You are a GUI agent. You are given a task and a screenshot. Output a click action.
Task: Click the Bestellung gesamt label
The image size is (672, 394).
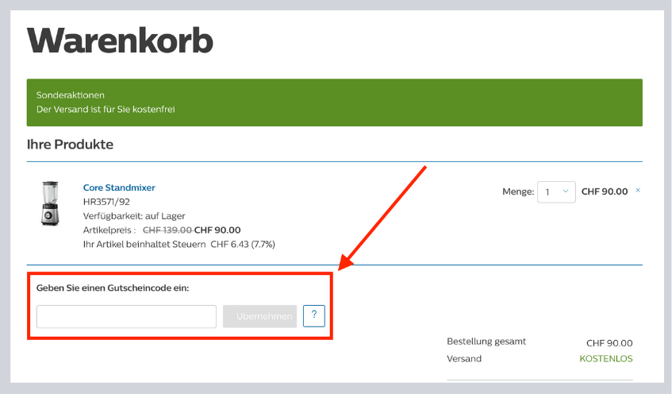pyautogui.click(x=486, y=342)
